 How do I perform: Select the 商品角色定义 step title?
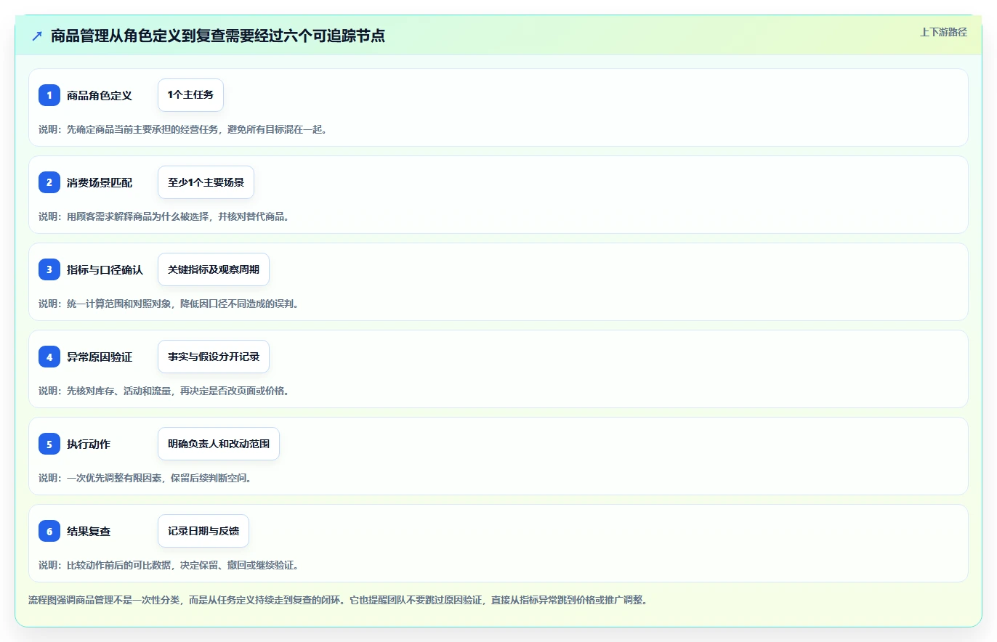(100, 95)
